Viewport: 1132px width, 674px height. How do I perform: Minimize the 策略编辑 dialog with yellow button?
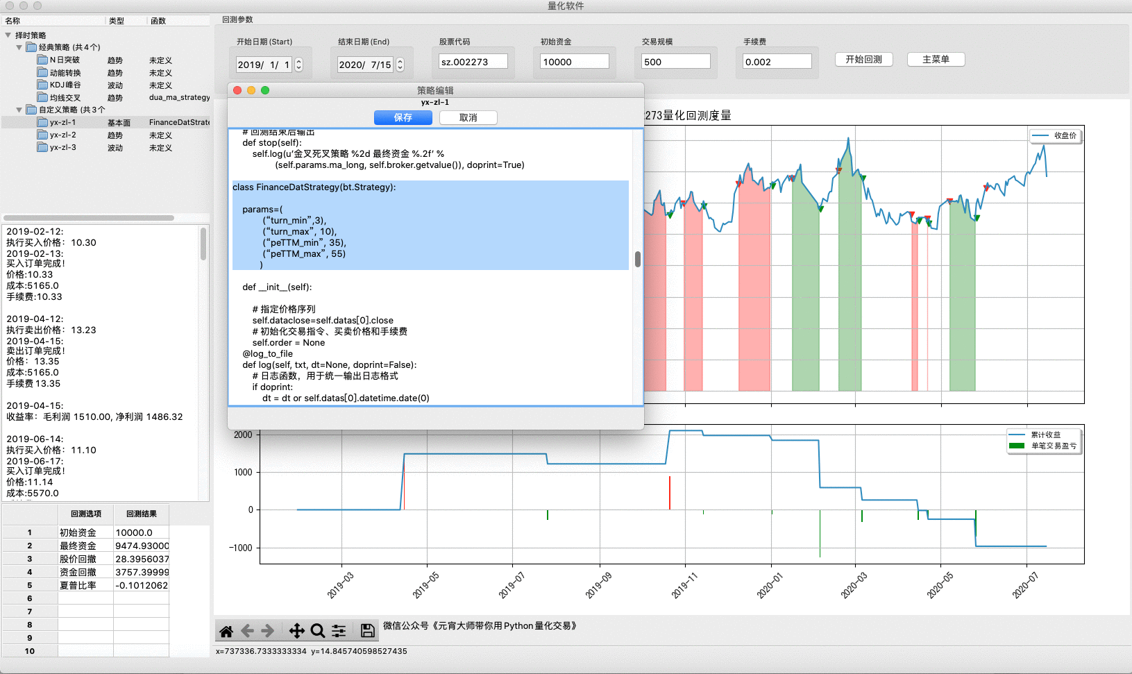[251, 90]
